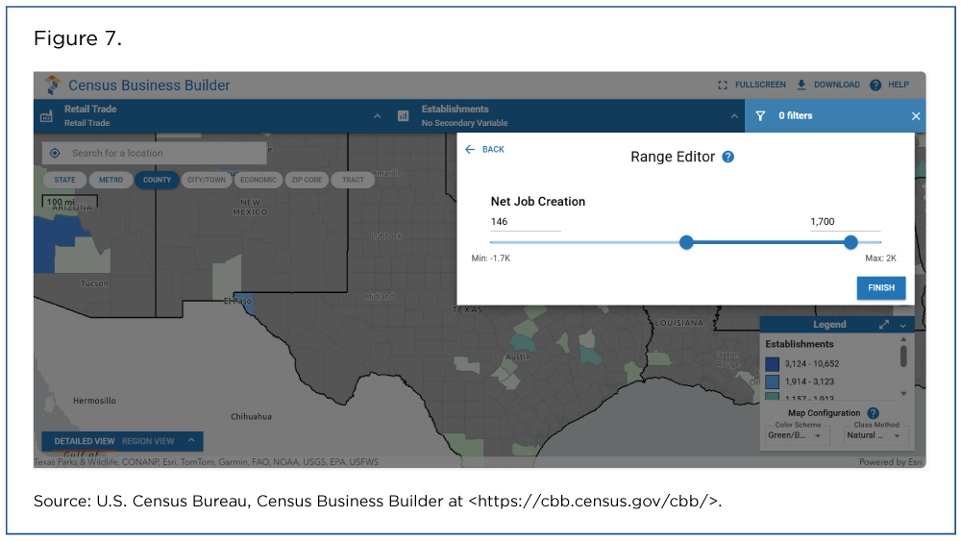Click the Legend expand arrows icon

point(884,326)
